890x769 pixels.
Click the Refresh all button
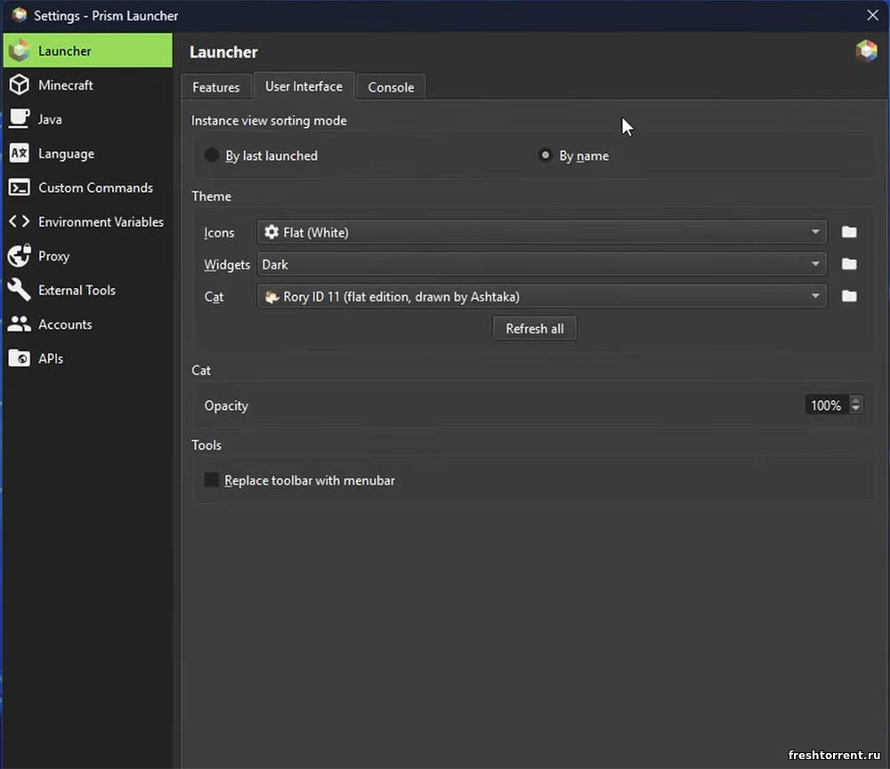[x=534, y=328]
